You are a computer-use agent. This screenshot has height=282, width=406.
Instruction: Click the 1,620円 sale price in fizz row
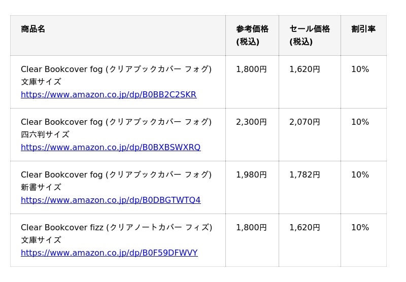tap(304, 228)
